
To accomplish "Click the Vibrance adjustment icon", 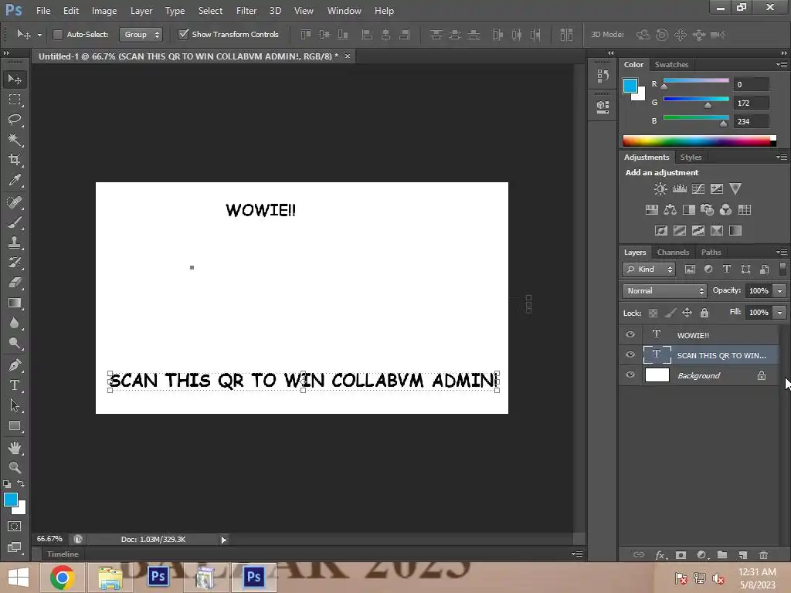I will [x=735, y=189].
